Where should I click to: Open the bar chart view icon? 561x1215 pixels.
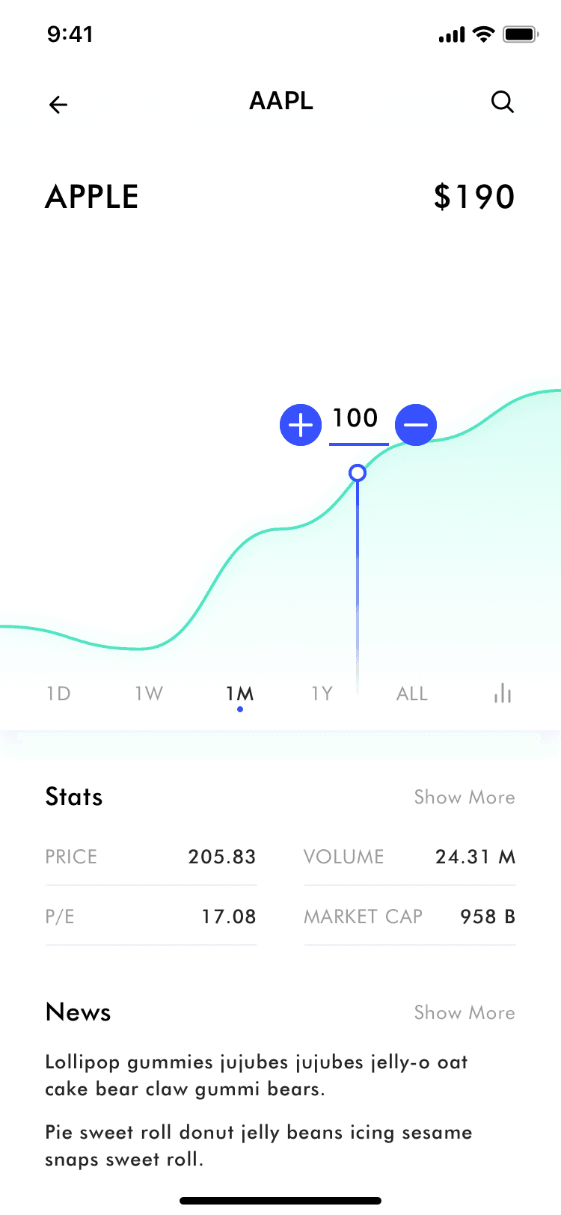tap(503, 694)
